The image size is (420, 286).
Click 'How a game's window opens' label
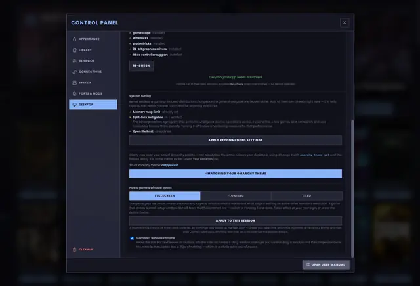150,187
